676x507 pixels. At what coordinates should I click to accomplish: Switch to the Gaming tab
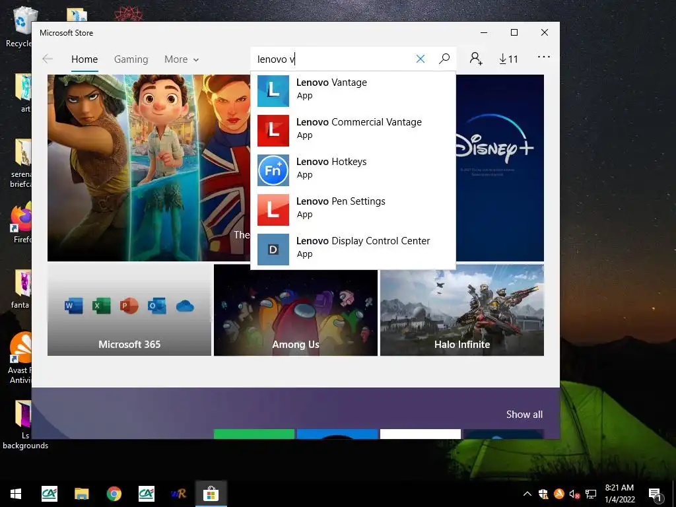[x=131, y=59]
